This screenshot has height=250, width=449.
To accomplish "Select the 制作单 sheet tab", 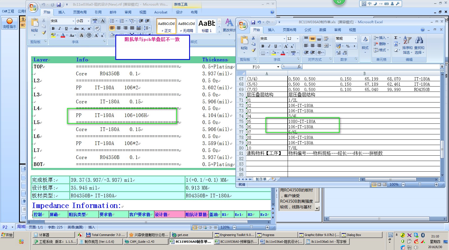I will [261, 179].
